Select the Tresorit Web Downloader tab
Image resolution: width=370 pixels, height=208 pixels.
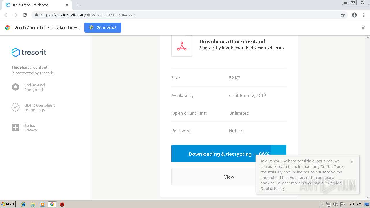click(x=37, y=5)
